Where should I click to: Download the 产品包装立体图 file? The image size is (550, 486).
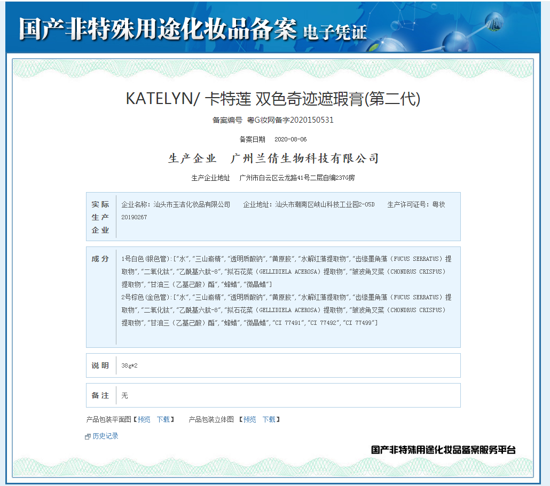[269, 419]
